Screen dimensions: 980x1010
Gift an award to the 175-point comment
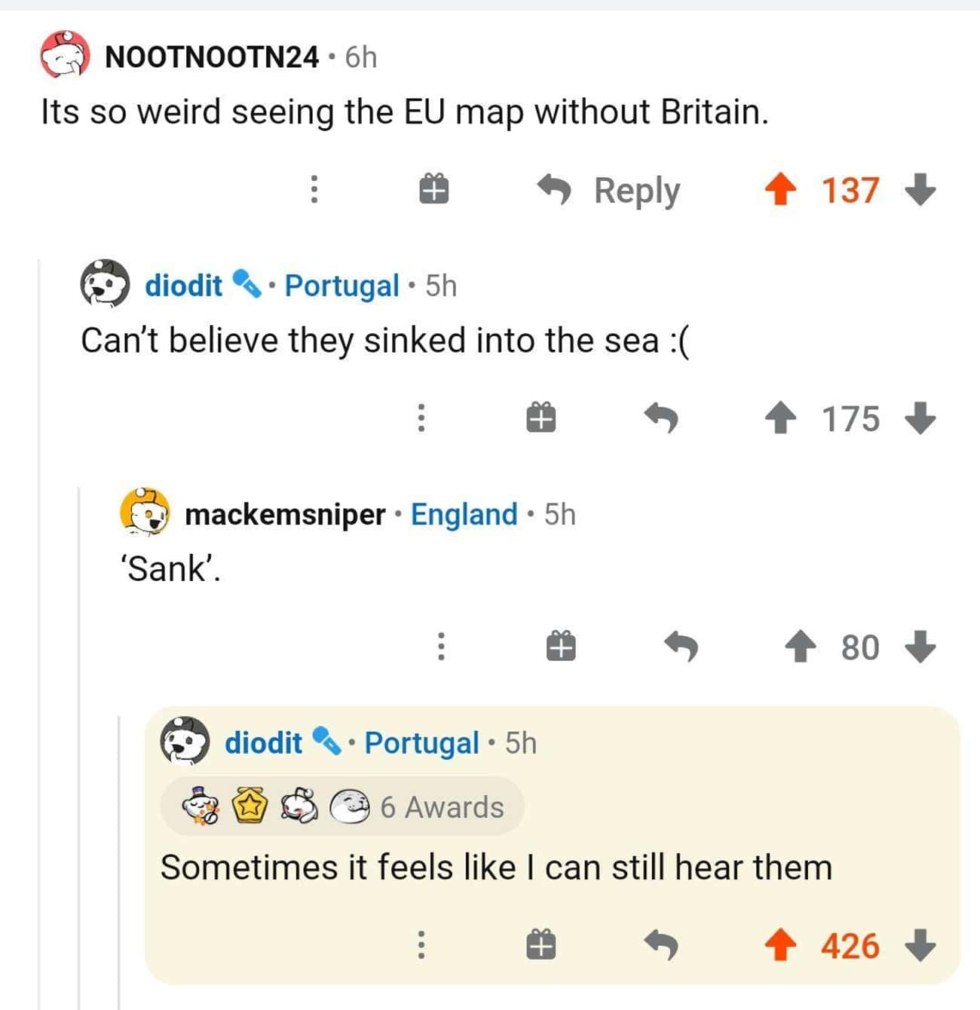click(x=541, y=417)
